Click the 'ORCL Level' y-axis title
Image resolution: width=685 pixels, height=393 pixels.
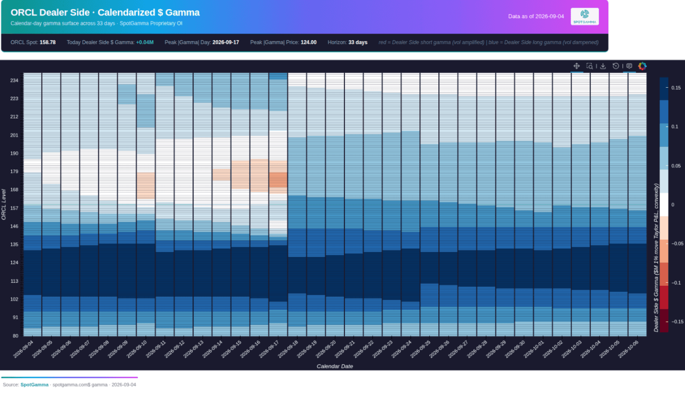pos(4,205)
